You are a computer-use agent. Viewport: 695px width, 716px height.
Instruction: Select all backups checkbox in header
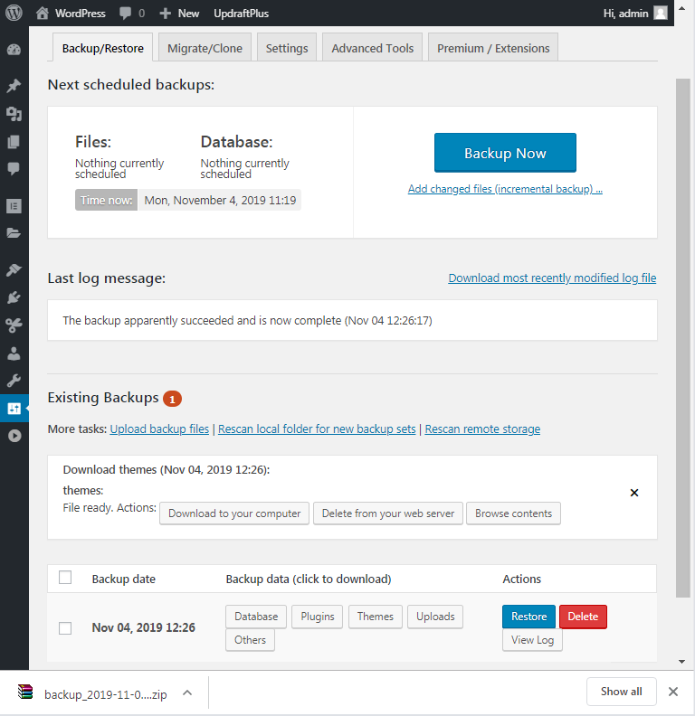click(65, 578)
